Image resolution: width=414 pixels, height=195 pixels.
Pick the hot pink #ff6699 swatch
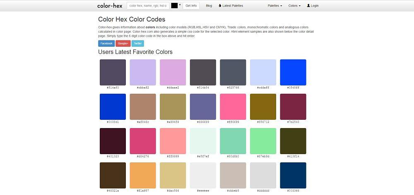[x=233, y=107]
